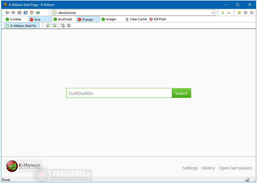
Task: Open the History link
Action: (x=208, y=168)
